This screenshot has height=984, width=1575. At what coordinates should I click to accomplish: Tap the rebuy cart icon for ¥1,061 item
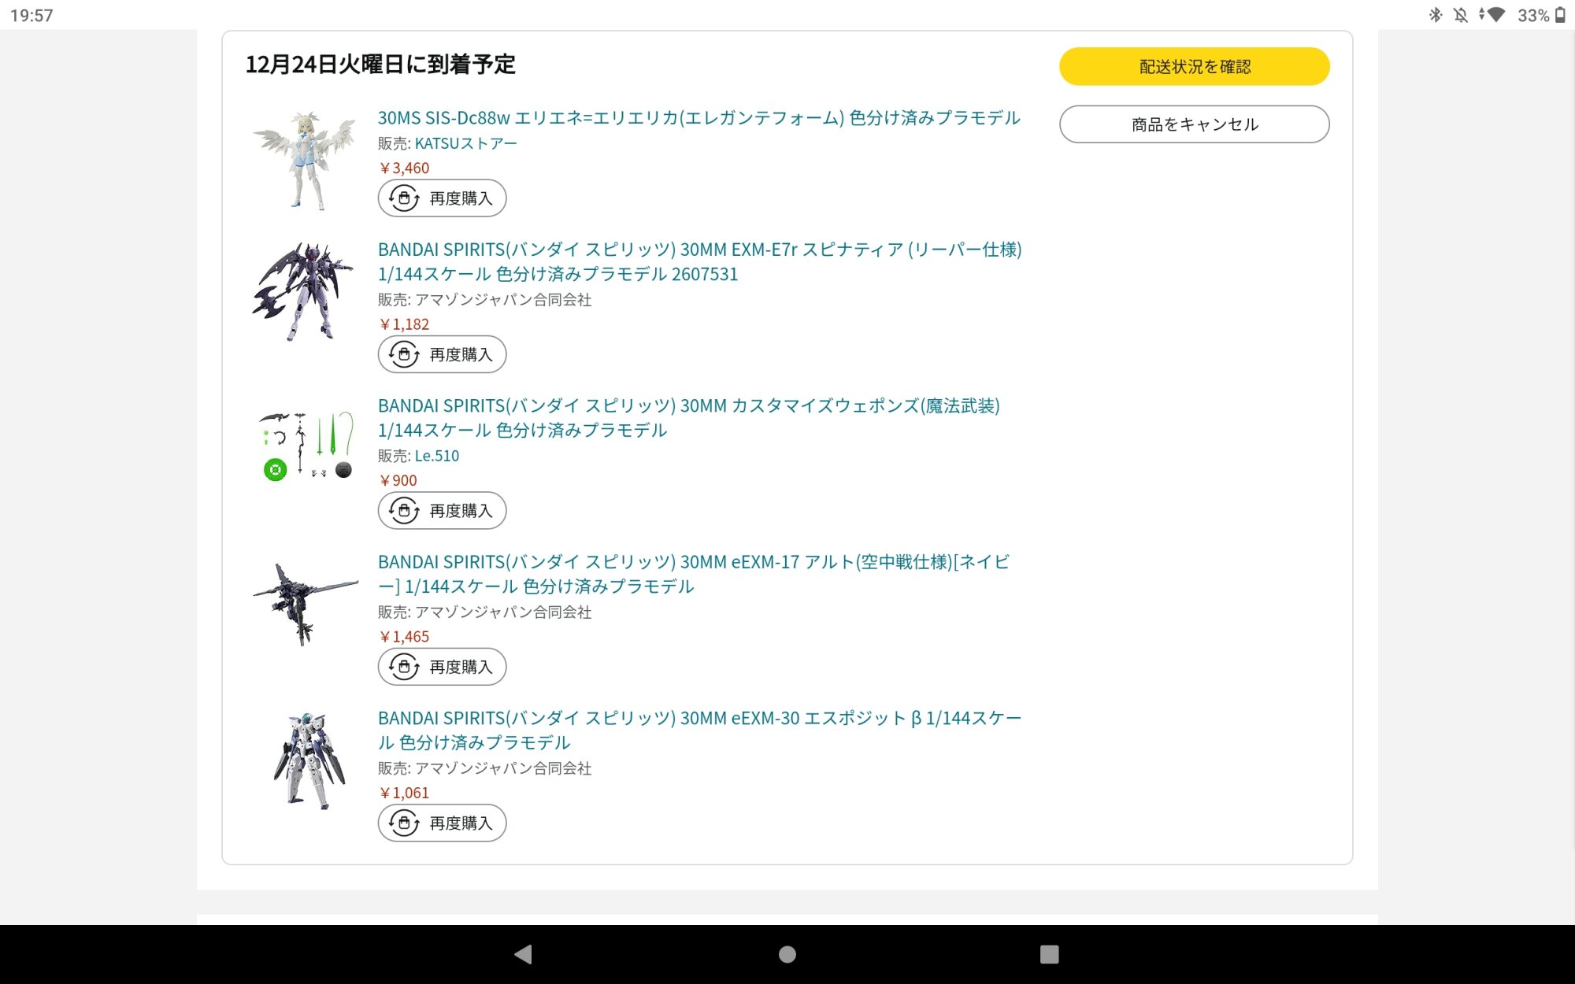tap(404, 823)
